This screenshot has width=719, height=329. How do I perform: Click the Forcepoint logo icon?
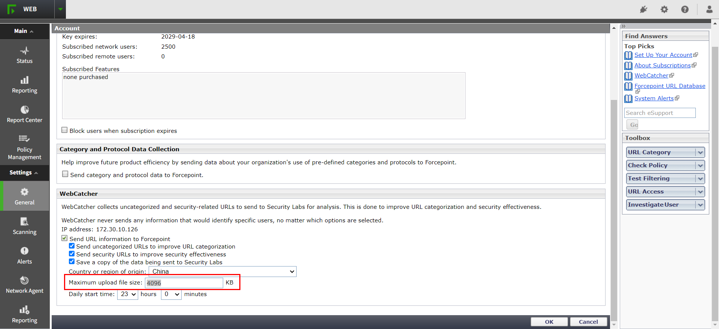[12, 9]
